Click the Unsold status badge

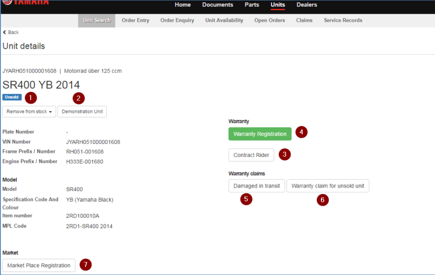12,97
